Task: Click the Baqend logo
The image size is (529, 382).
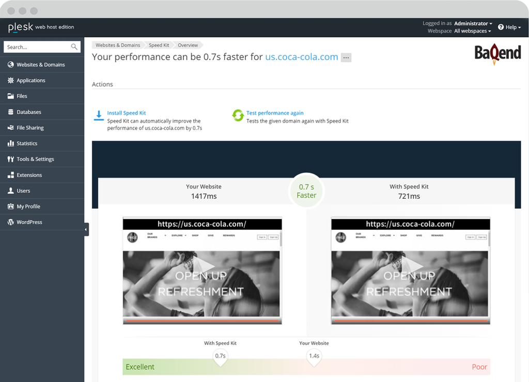Action: pos(497,54)
